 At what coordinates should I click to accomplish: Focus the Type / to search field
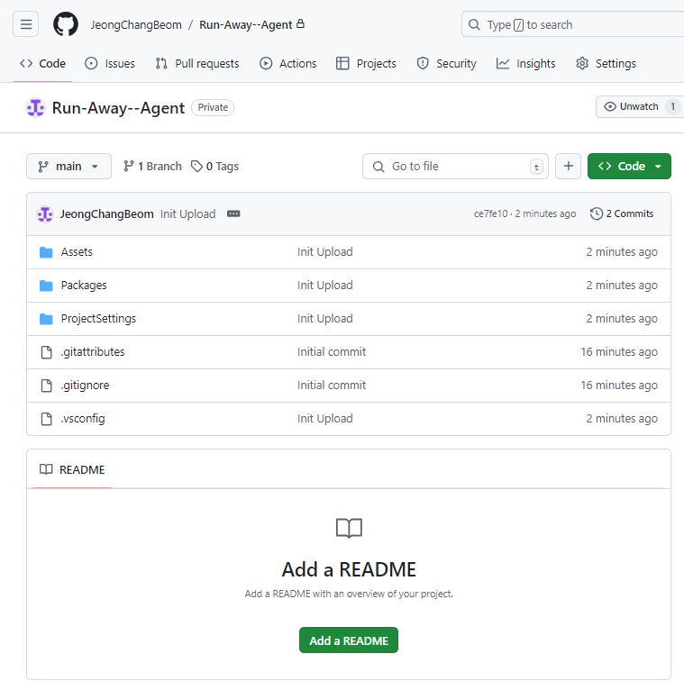click(572, 24)
